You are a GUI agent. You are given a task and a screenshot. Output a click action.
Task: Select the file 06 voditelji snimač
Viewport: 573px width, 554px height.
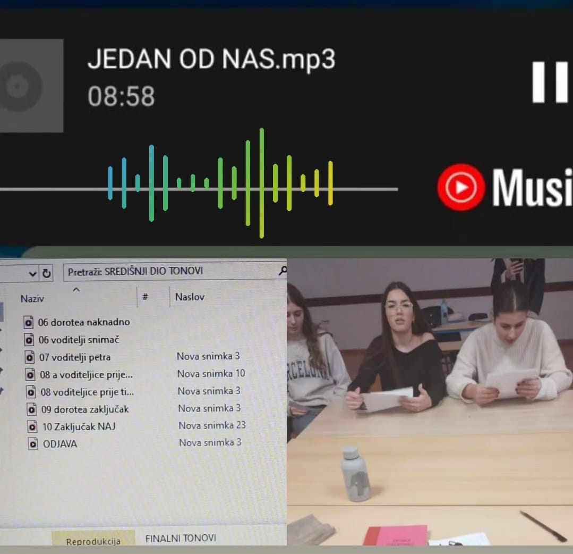click(x=79, y=340)
